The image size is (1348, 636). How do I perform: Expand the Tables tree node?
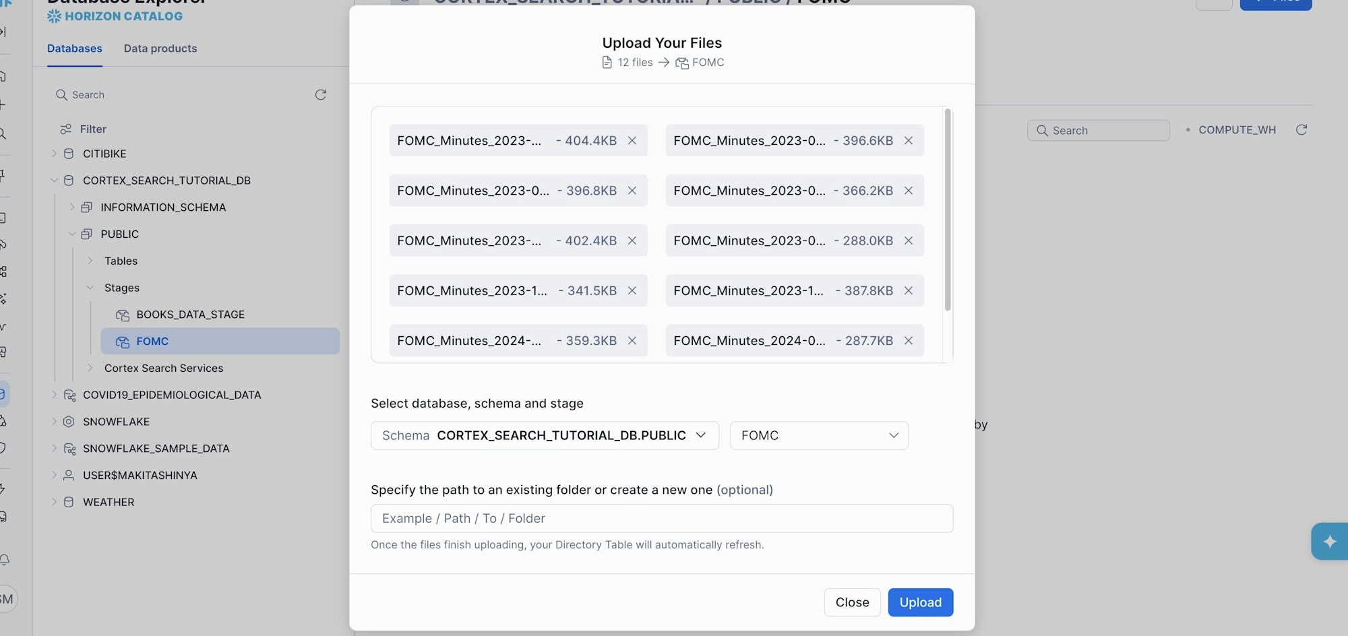tap(90, 261)
